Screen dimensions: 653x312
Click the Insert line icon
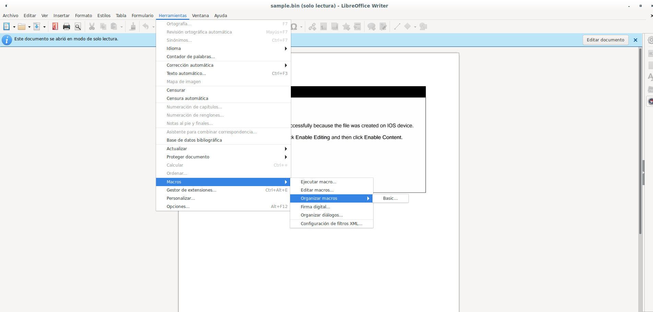[397, 27]
